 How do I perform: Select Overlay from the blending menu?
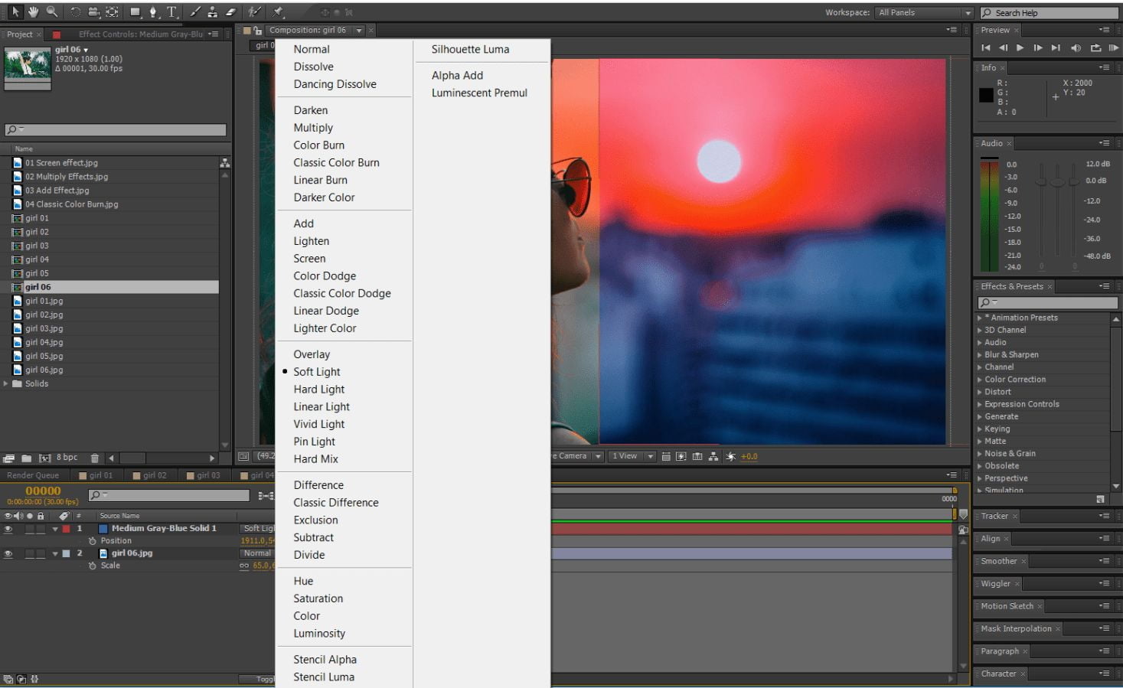312,354
